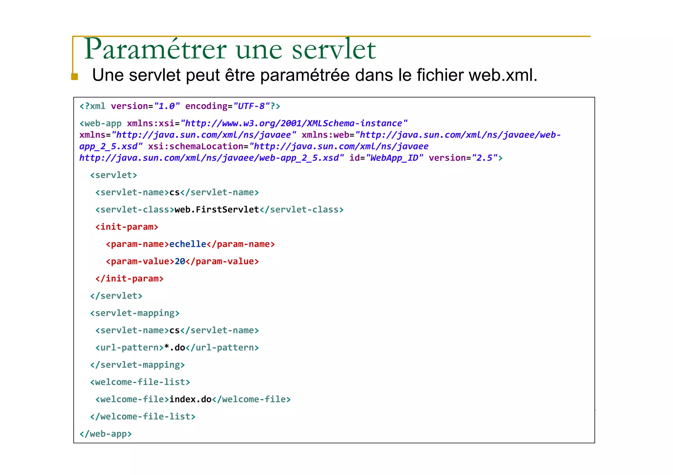Click the XML declaration line with encoding UTF-8
Image resolution: width=673 pixels, height=475 pixels.
(180, 106)
